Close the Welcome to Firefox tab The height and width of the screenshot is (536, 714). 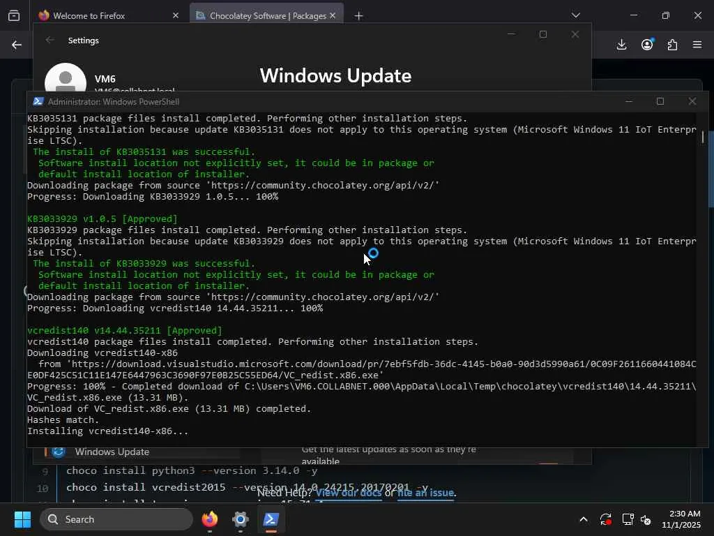(x=176, y=15)
